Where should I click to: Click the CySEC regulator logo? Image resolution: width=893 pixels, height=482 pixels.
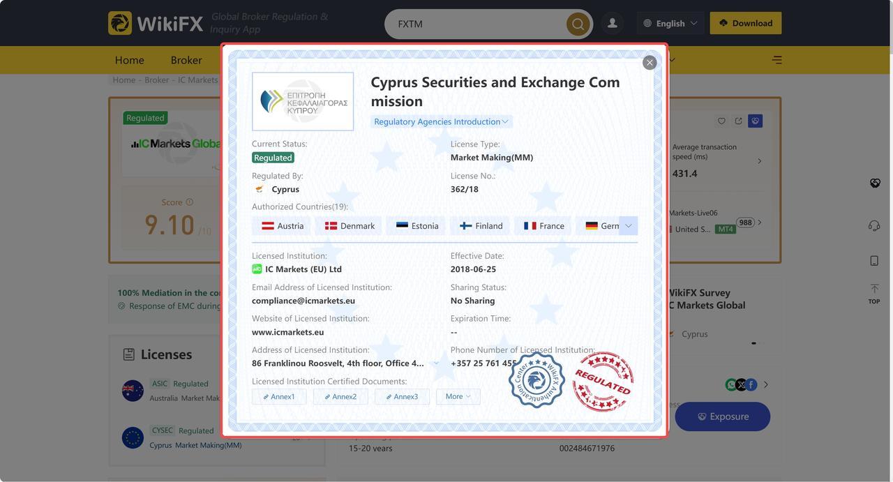(x=303, y=101)
